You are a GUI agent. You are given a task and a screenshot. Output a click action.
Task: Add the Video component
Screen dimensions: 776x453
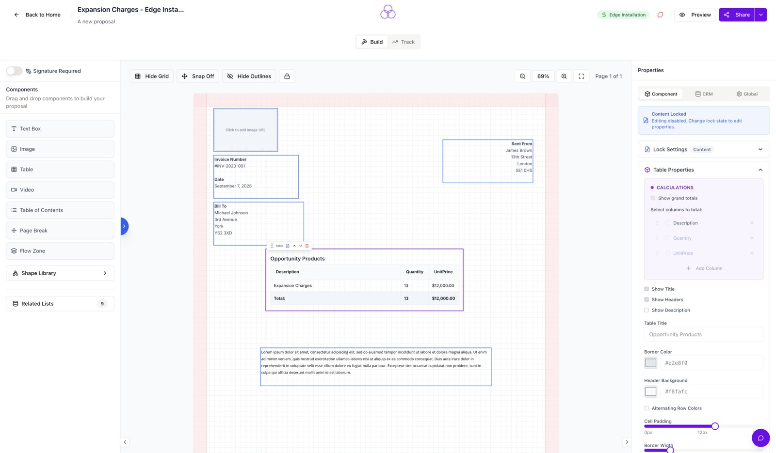pyautogui.click(x=60, y=190)
